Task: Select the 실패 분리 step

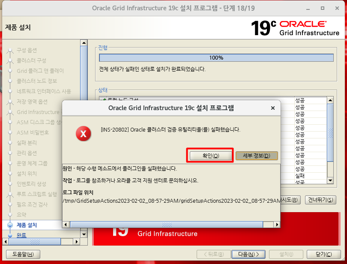Action: tap(27, 143)
